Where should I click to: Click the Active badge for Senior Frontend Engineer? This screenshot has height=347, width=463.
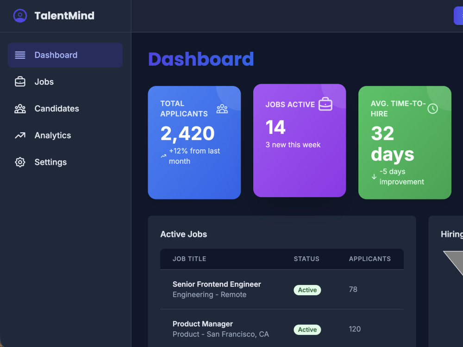pos(307,290)
